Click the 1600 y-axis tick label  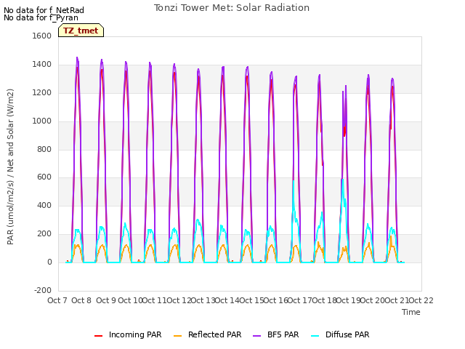point(42,36)
